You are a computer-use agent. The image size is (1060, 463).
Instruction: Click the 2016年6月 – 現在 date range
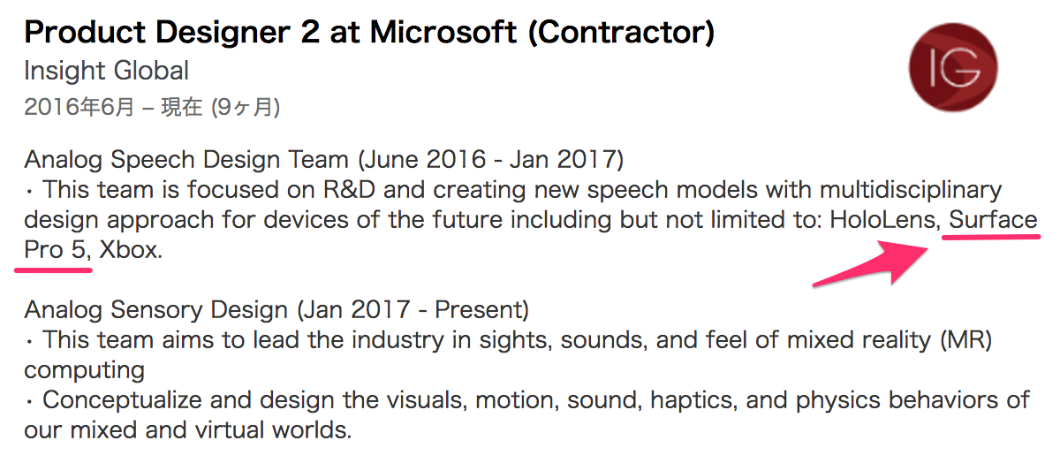(152, 108)
